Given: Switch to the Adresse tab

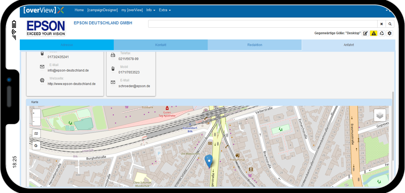Looking at the screenshot, I should 67,45.
